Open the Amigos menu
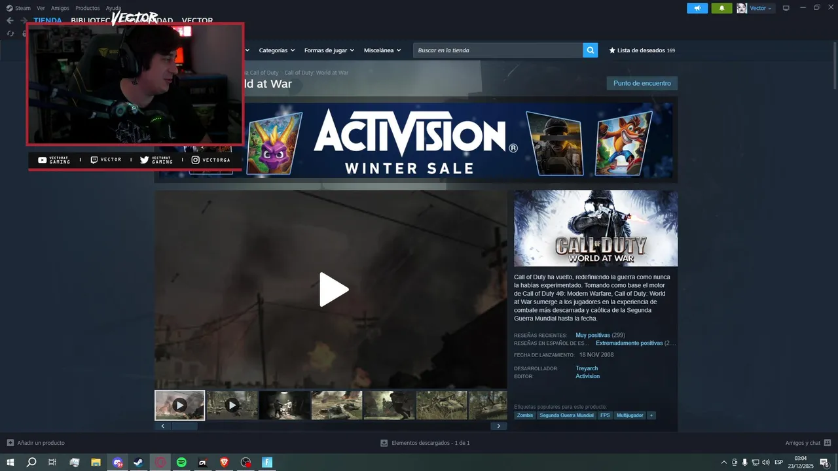Screen dimensions: 838x471 tap(60, 8)
